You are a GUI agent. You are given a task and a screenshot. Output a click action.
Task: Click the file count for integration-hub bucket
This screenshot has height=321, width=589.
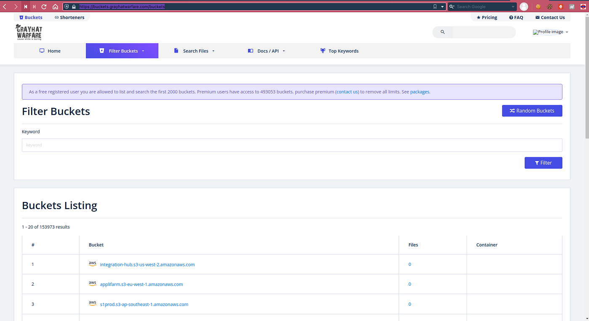[410, 265]
